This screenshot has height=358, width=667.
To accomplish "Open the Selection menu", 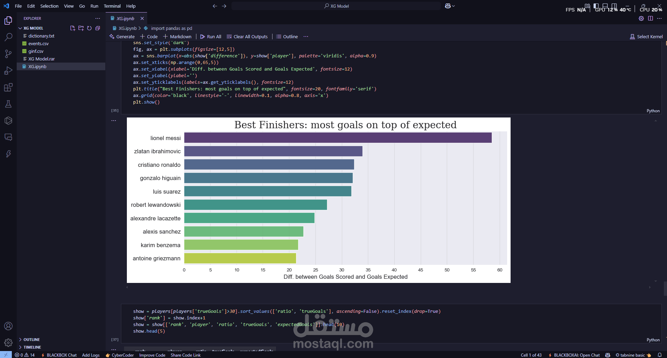I will point(49,6).
